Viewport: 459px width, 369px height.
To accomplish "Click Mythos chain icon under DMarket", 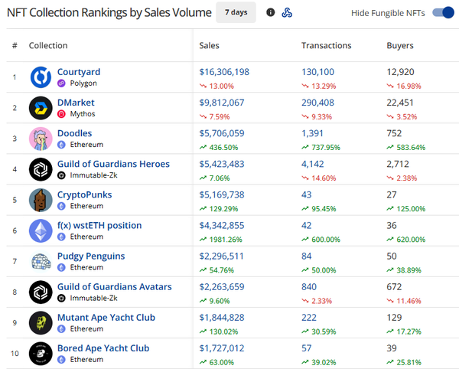I will coord(61,114).
